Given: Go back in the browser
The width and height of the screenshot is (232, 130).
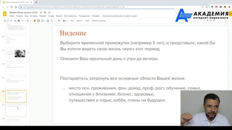Looking at the screenshot, I should point(3,7).
